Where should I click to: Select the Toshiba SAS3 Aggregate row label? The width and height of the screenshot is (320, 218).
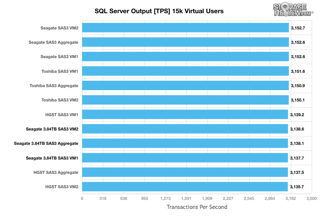coord(54,86)
